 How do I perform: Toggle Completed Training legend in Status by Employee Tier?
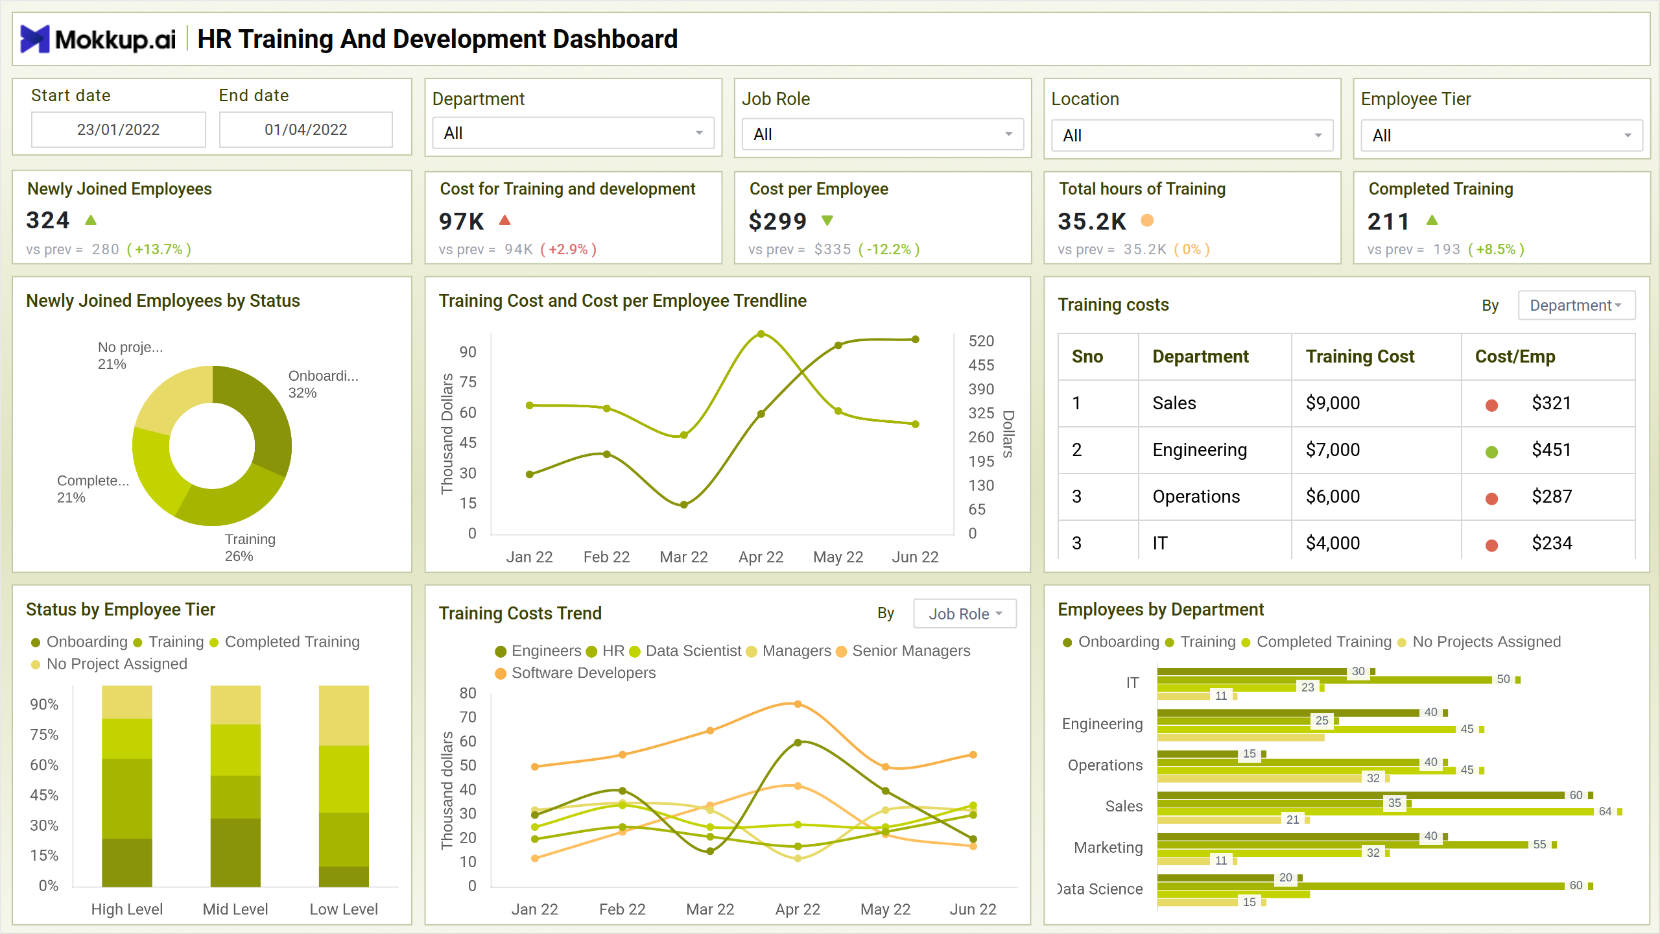point(285,642)
